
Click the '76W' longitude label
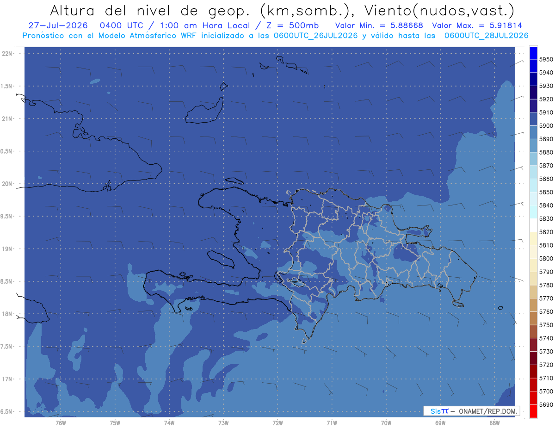[x=61, y=423]
